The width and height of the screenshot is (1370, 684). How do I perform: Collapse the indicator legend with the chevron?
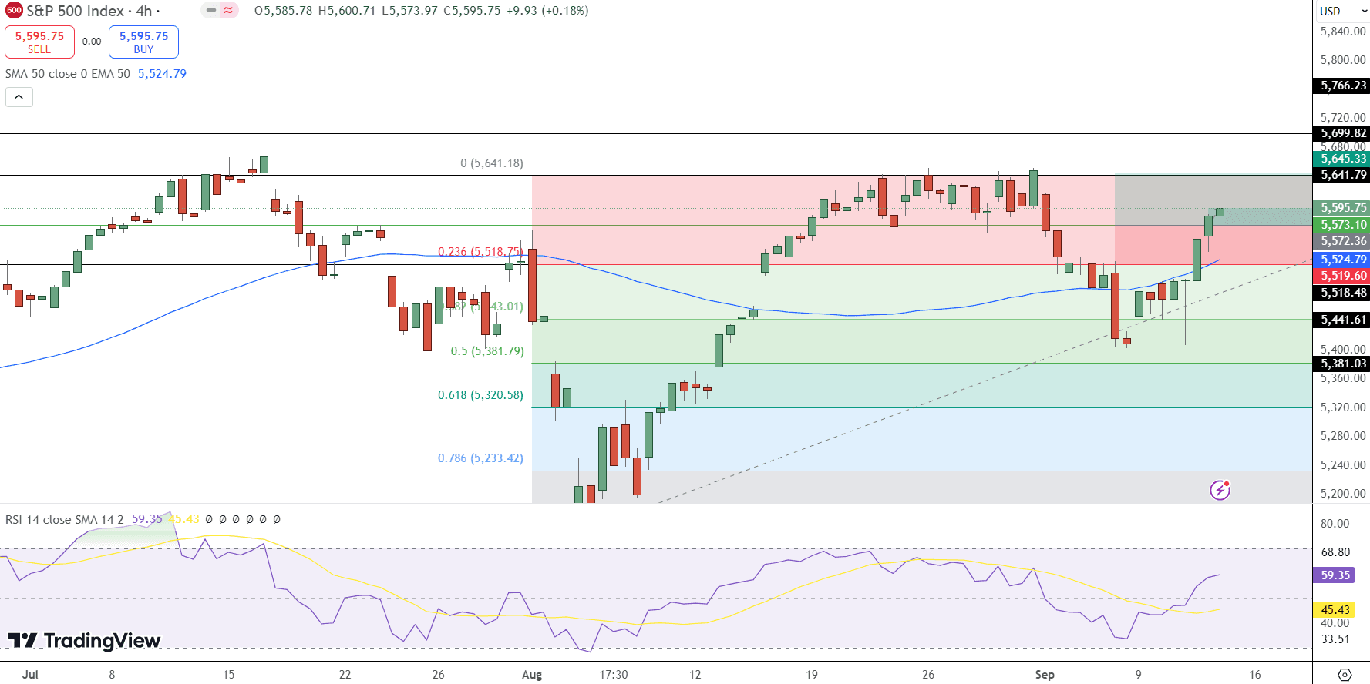coord(19,97)
